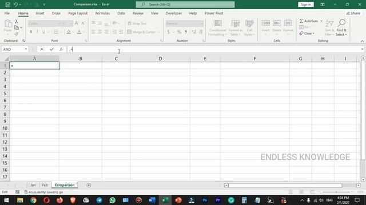Open the font name dropdown
The width and height of the screenshot is (366, 205).
click(x=59, y=23)
